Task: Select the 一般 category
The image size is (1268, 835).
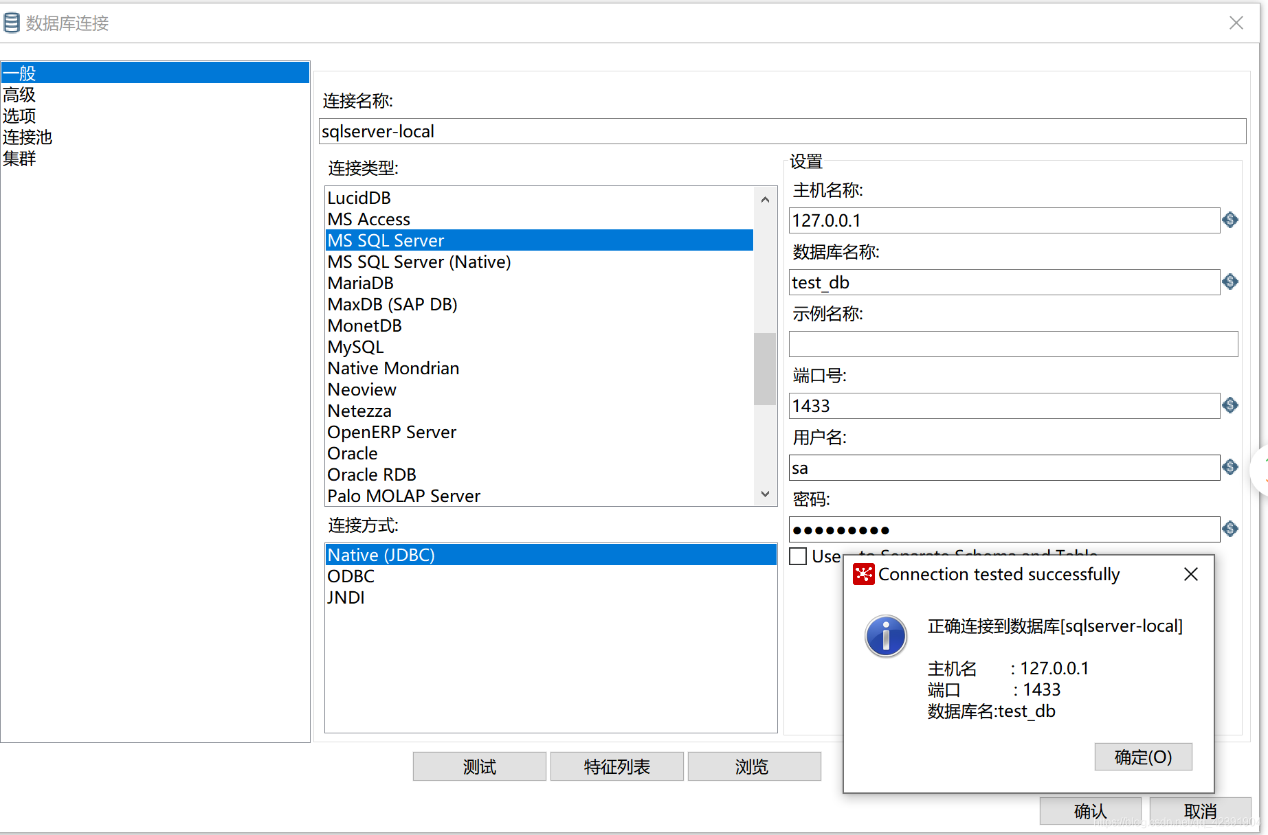Action: 155,73
